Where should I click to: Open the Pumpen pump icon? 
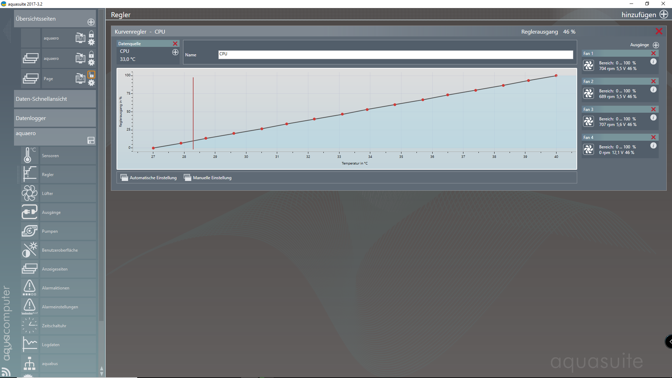29,231
